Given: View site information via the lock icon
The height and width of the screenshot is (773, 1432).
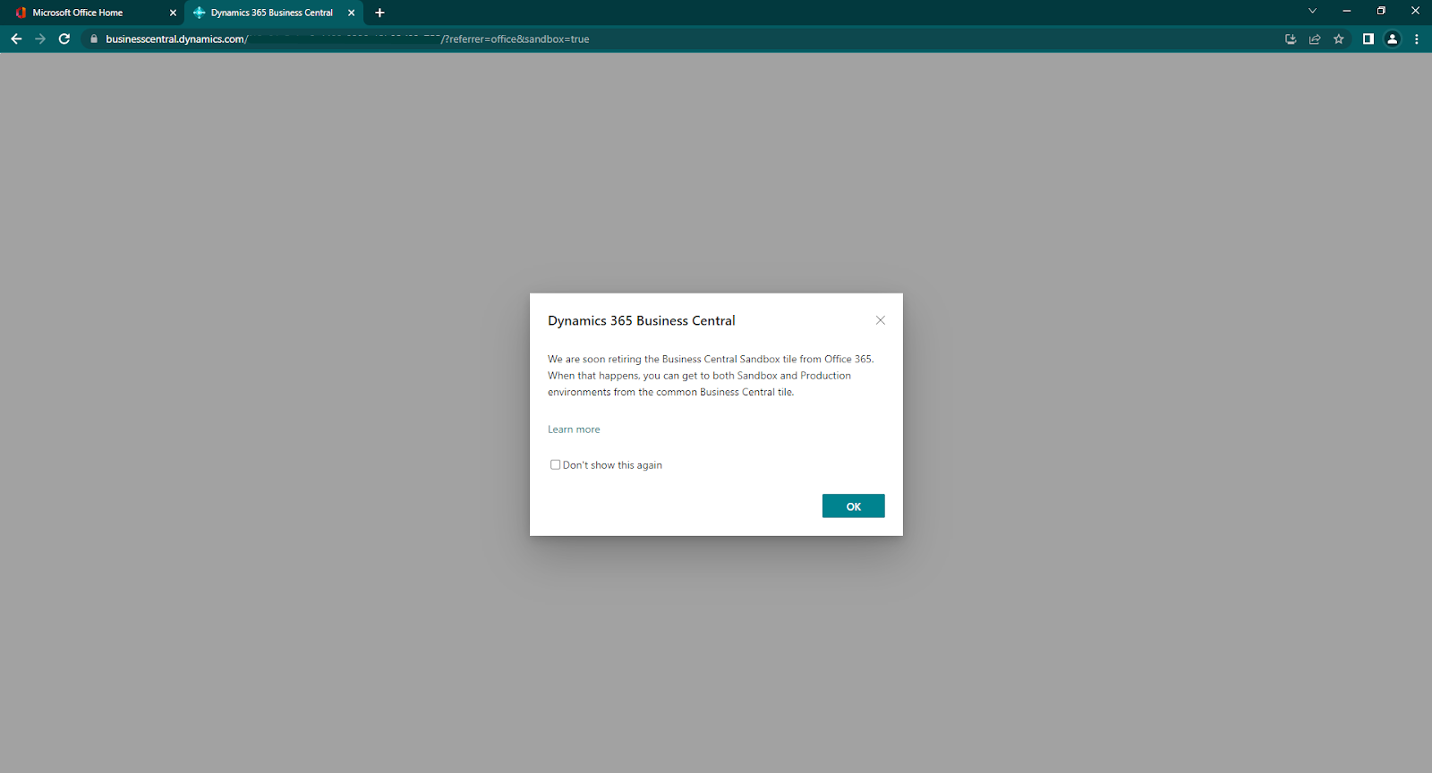Looking at the screenshot, I should (x=94, y=38).
